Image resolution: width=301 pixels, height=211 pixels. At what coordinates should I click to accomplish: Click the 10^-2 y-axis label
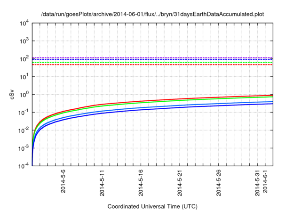pos(24,130)
